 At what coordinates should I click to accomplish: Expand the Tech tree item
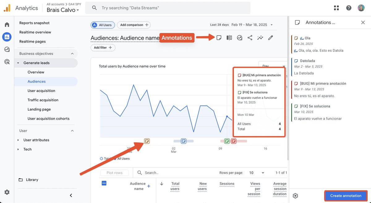click(x=18, y=149)
